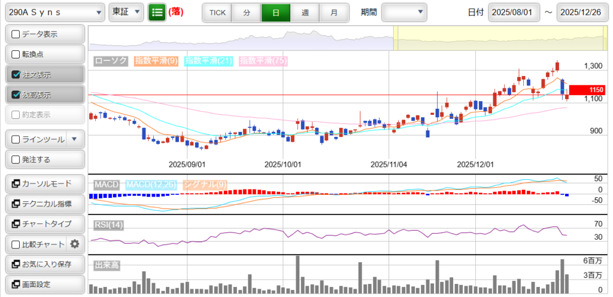The height and width of the screenshot is (297, 613).
Task: Open comparison chart gear settings
Action: [x=75, y=244]
